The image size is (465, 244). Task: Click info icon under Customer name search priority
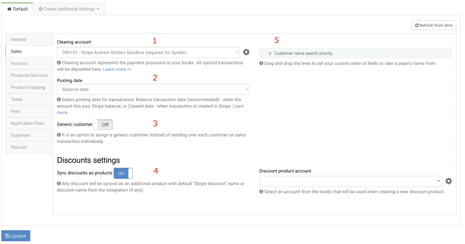(262, 63)
